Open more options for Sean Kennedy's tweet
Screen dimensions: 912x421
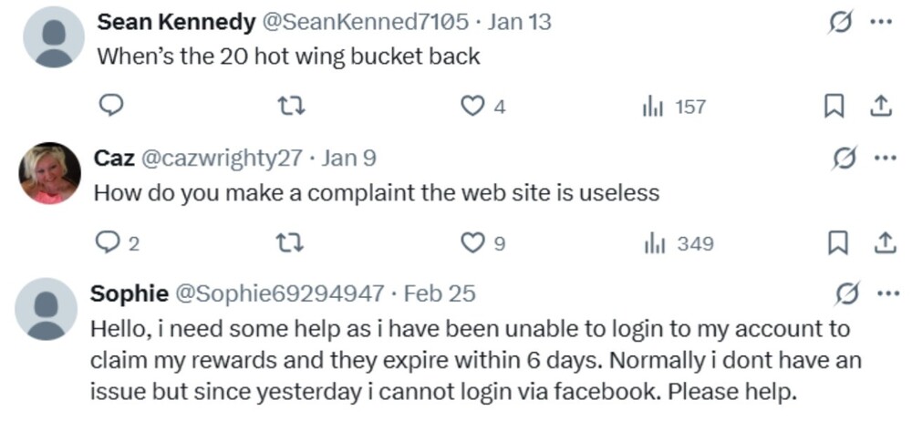pos(880,22)
